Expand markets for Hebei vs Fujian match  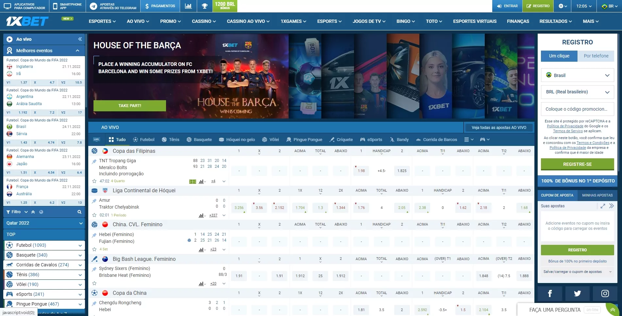(x=224, y=249)
